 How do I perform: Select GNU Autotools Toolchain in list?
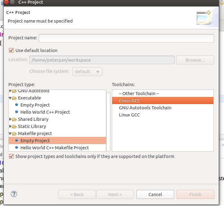[x=145, y=108]
